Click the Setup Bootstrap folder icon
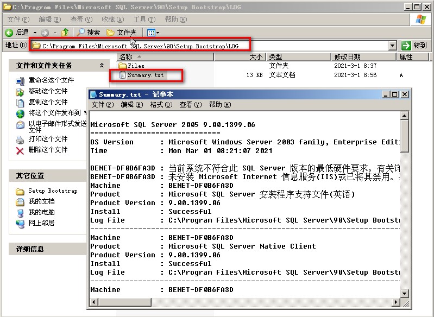 pos(20,192)
